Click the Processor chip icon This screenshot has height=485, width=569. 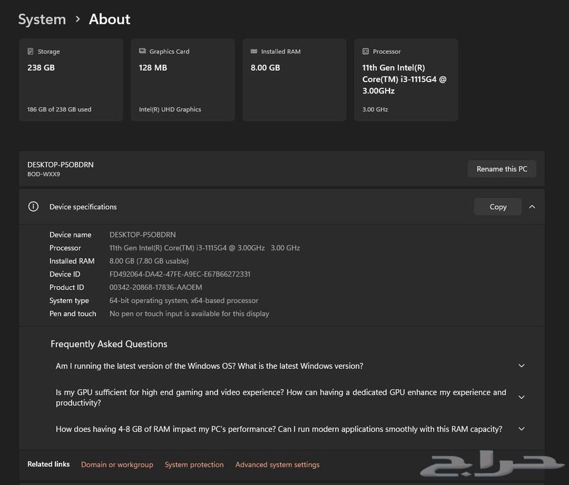[365, 51]
